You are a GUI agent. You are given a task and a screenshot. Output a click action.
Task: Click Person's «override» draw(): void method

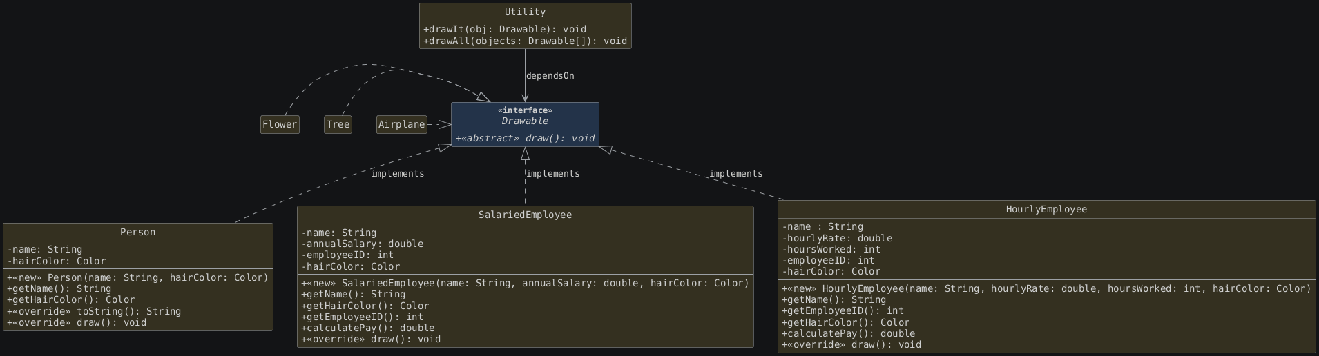[77, 322]
